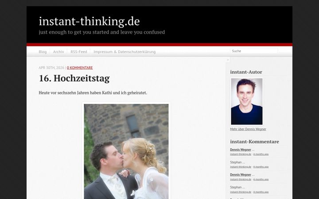Screen dimensions: 319x199
Task: Click the instant-thinking.de site title
Action: (89, 21)
